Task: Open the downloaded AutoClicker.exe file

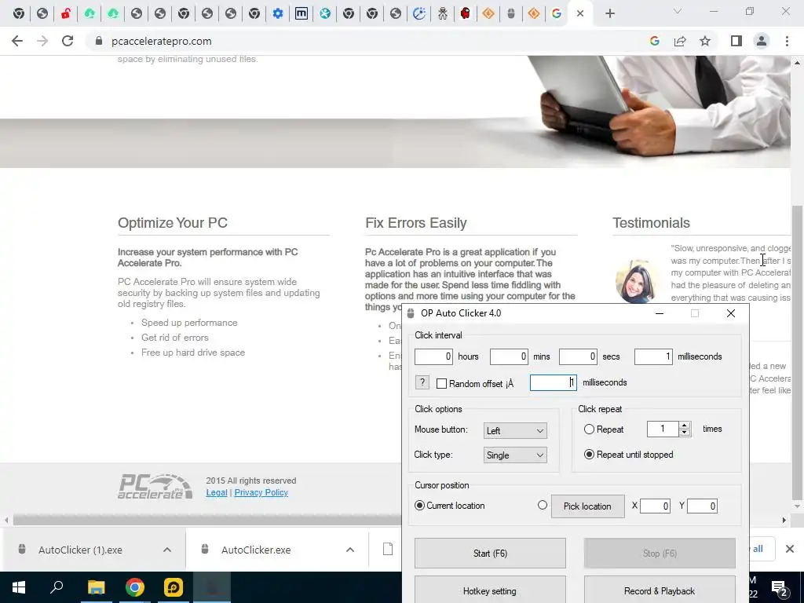Action: point(257,550)
